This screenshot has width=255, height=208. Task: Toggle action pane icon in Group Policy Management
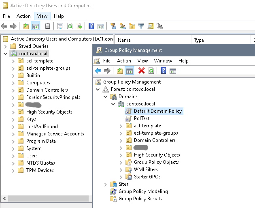tap(173, 71)
